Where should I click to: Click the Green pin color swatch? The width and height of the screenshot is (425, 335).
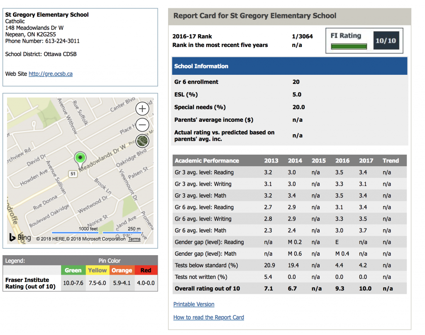click(x=73, y=270)
